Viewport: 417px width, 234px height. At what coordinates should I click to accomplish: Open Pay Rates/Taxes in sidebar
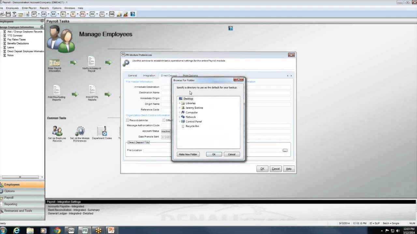(x=16, y=39)
